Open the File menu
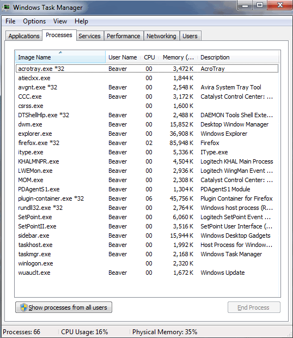 click(10, 21)
